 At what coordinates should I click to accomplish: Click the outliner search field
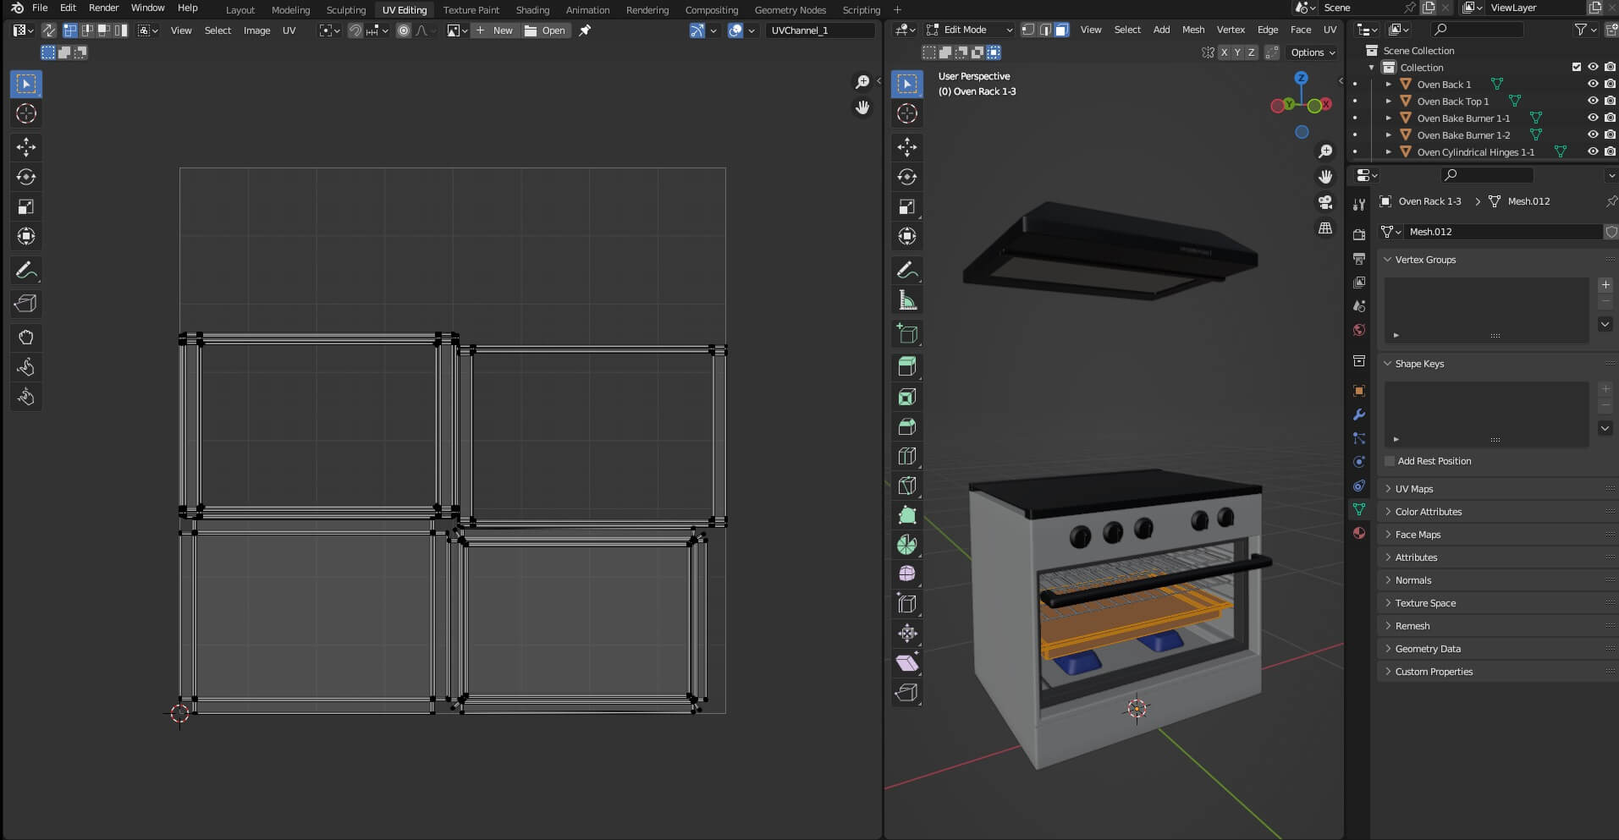click(1476, 30)
